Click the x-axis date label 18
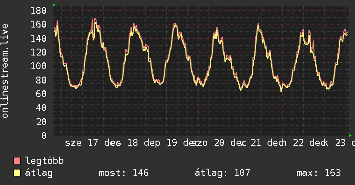The width and height of the screenshot is (355, 185). [132, 143]
